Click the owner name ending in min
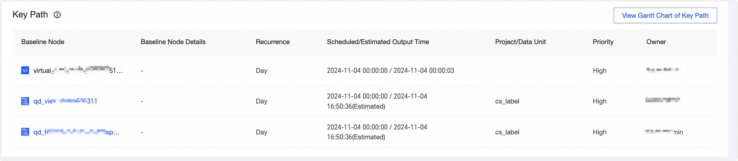Viewport: 738px width, 161px height. click(x=664, y=132)
